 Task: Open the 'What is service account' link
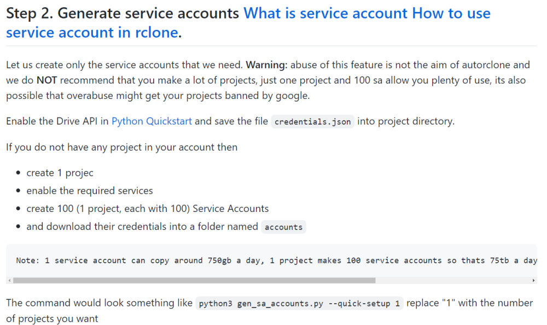(x=326, y=13)
